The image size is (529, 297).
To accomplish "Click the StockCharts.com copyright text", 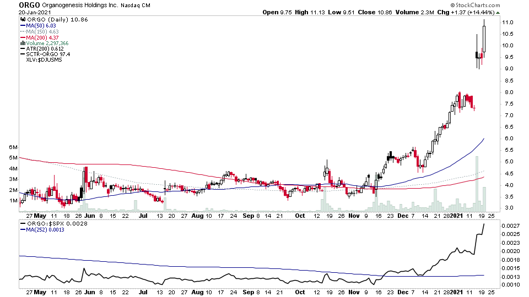I will [475, 5].
